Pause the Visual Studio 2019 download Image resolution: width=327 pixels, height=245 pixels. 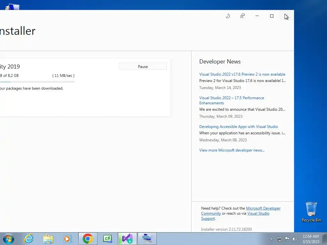143,66
